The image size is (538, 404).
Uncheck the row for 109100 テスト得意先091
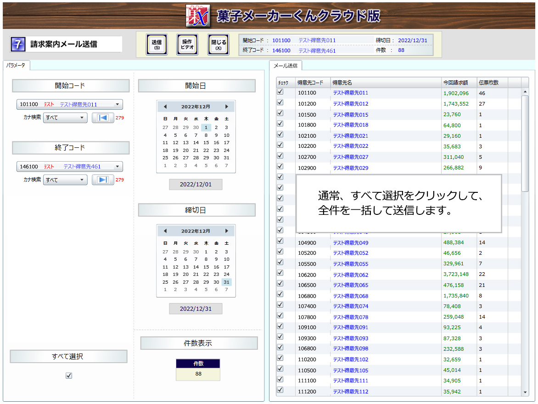pyautogui.click(x=280, y=326)
